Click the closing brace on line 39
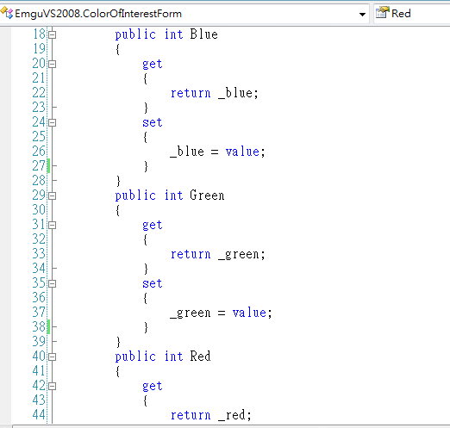This screenshot has width=450, height=428. pyautogui.click(x=118, y=342)
